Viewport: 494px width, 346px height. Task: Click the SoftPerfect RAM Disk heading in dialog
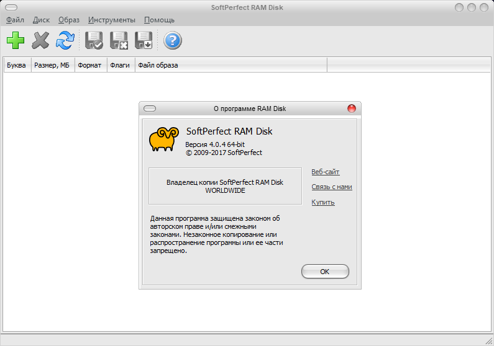click(x=229, y=131)
